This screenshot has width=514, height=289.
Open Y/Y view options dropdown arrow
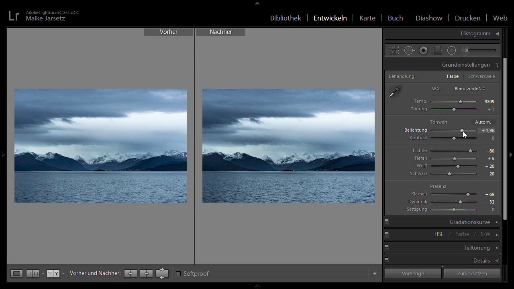click(x=63, y=274)
